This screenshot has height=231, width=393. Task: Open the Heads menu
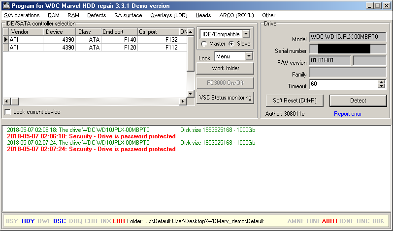(x=203, y=16)
